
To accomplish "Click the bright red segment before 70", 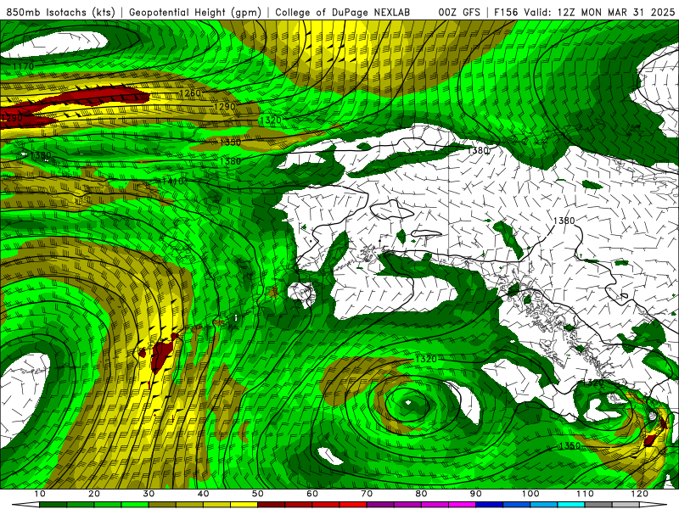I will point(353,505).
